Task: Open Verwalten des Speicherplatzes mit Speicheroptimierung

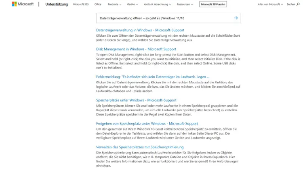Action: click(140, 147)
